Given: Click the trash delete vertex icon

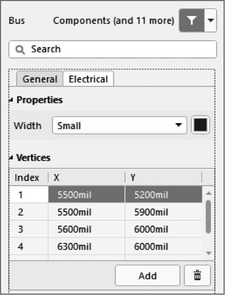Looking at the screenshot, I should [197, 275].
